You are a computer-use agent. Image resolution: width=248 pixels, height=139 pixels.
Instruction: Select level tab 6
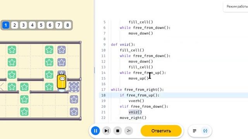click(50, 25)
